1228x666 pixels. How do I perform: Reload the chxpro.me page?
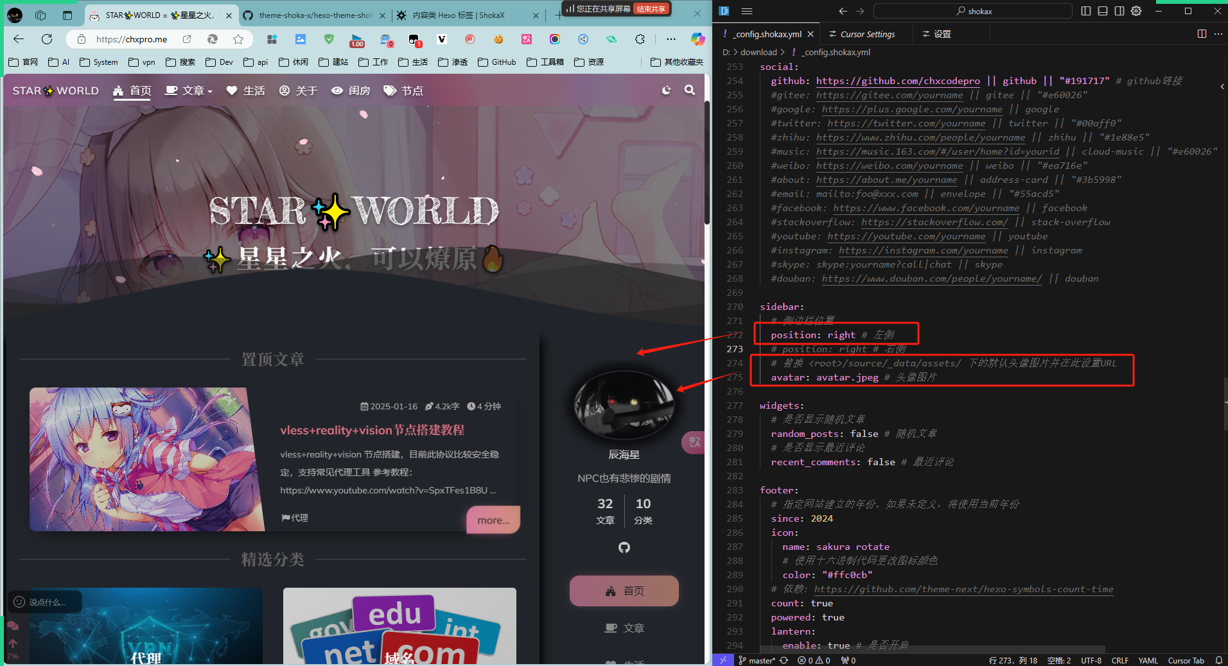pyautogui.click(x=47, y=39)
